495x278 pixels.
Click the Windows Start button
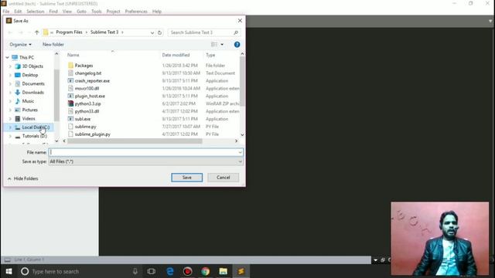pos(9,271)
